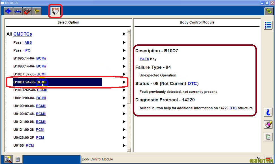Open the IPC link

pyautogui.click(x=27, y=50)
